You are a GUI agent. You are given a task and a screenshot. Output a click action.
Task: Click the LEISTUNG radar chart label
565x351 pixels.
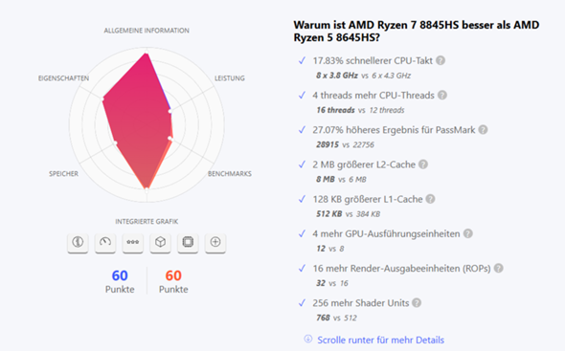coord(230,78)
